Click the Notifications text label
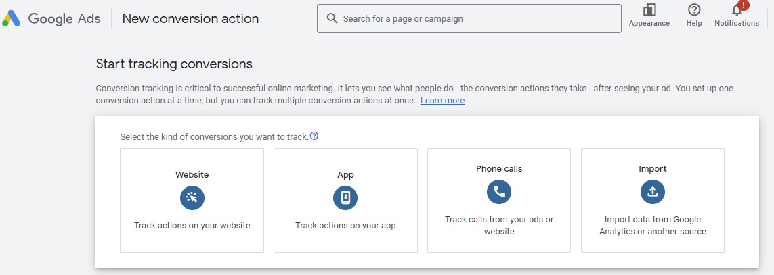Image resolution: width=774 pixels, height=275 pixels. [x=737, y=23]
